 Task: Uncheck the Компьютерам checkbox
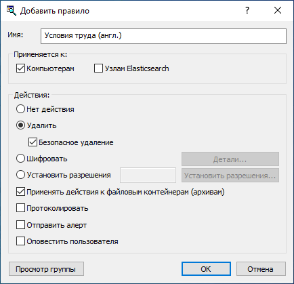click(20, 68)
